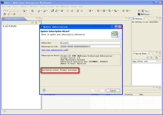Viewport: 163px width, 115px height.
Task: Click the globe web browser toolbar icon
Action: coord(62,11)
